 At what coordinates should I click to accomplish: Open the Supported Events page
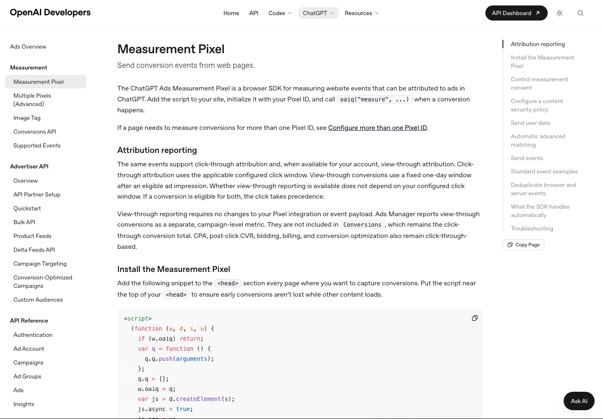click(46, 145)
